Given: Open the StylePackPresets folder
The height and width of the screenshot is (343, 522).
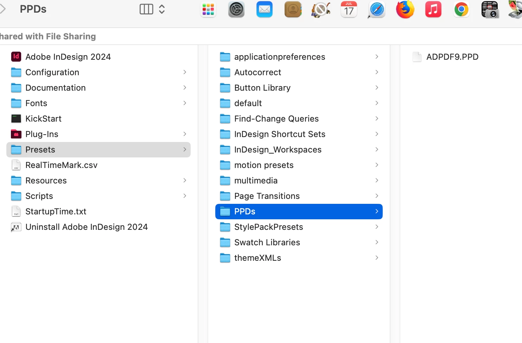Looking at the screenshot, I should tap(299, 227).
